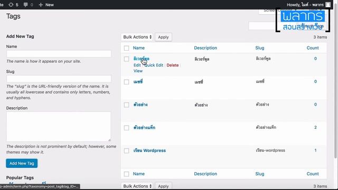This screenshot has height=190, width=338.
Task: Open the ตัวอย่าง tag name link
Action: tap(140, 104)
